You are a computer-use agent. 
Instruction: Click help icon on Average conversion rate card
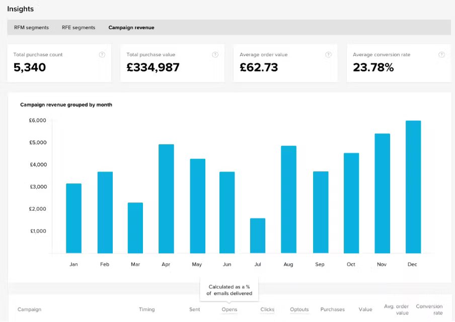point(441,55)
